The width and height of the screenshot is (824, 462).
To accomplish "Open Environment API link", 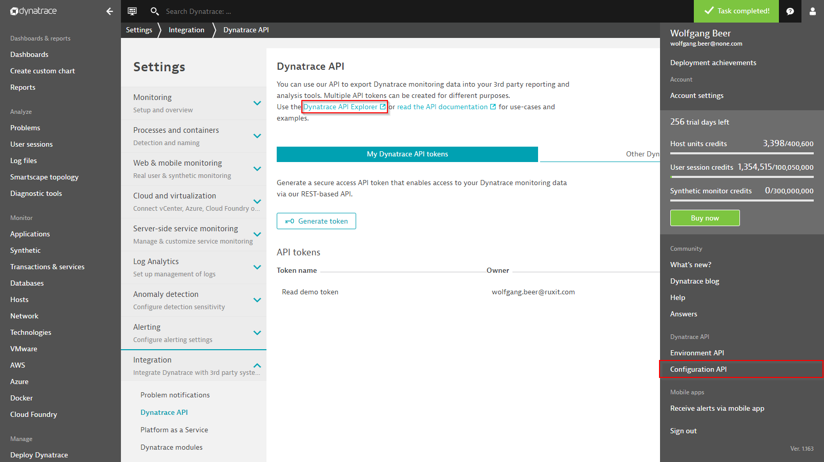I will pyautogui.click(x=697, y=353).
